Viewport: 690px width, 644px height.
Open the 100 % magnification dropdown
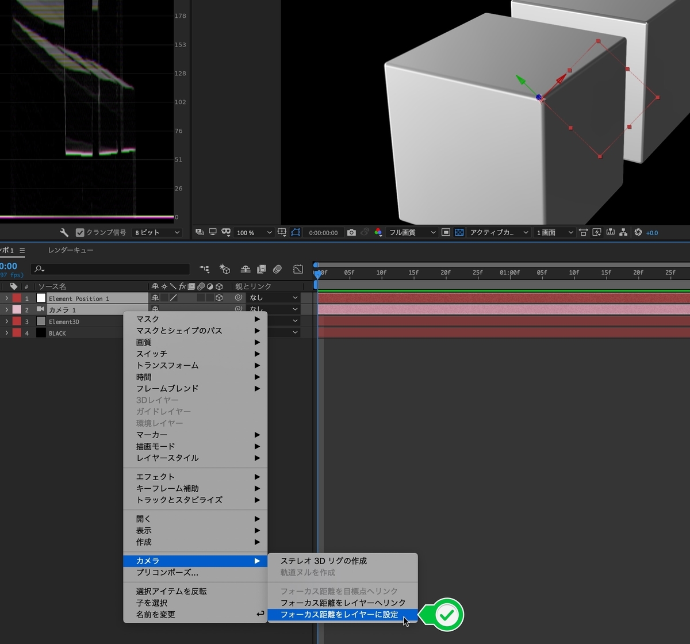point(254,232)
